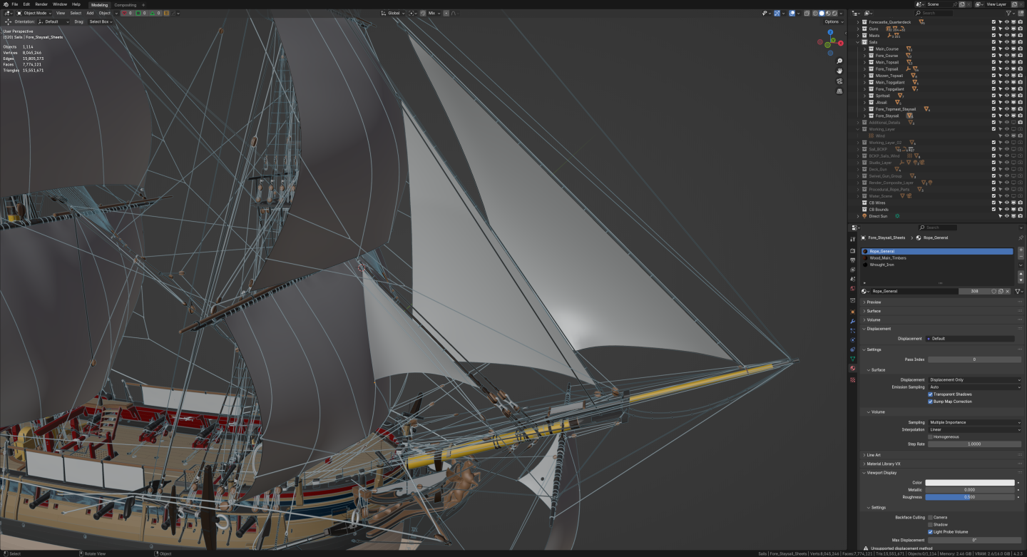Screen dimensions: 1027x557
Task: Open the Output properties tab icon
Action: pyautogui.click(x=852, y=260)
